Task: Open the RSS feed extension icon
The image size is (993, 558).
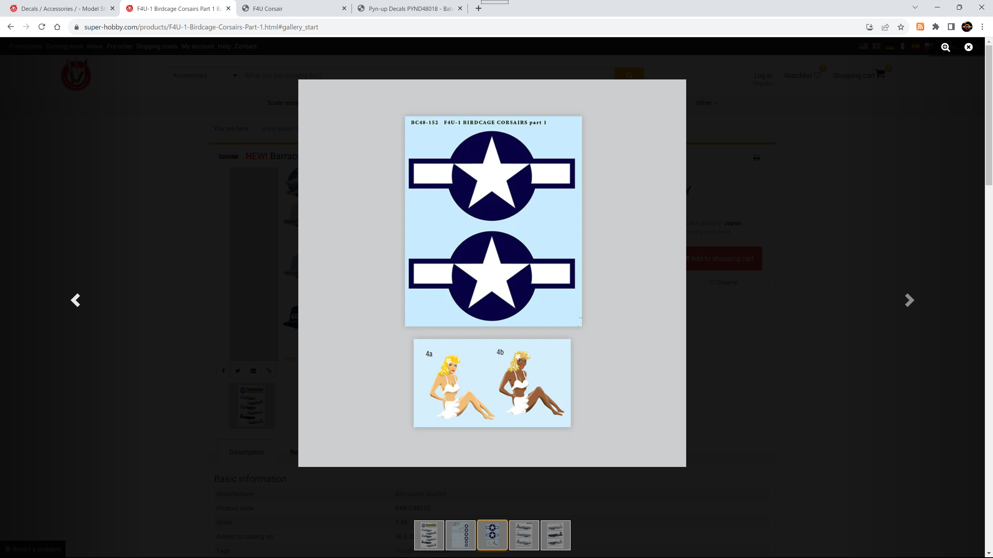Action: click(x=920, y=27)
